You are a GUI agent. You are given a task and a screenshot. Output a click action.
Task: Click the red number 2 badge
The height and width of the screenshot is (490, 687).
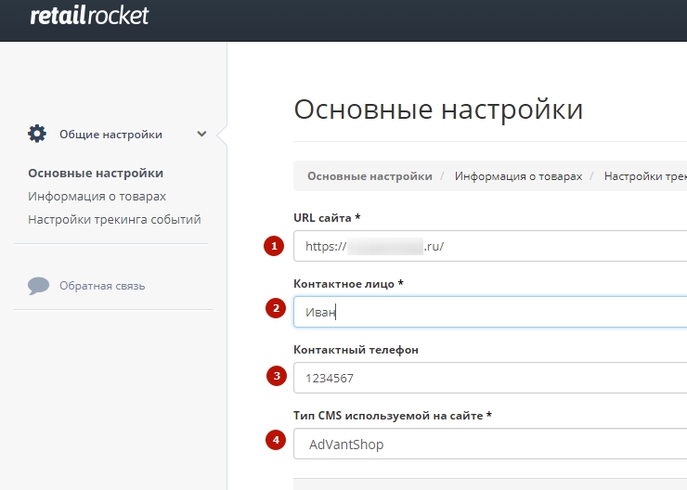[x=274, y=309]
